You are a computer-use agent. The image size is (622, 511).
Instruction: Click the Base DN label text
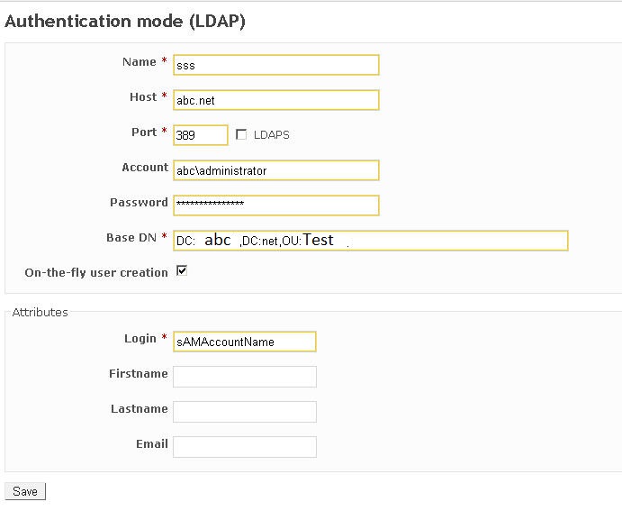pyautogui.click(x=131, y=238)
